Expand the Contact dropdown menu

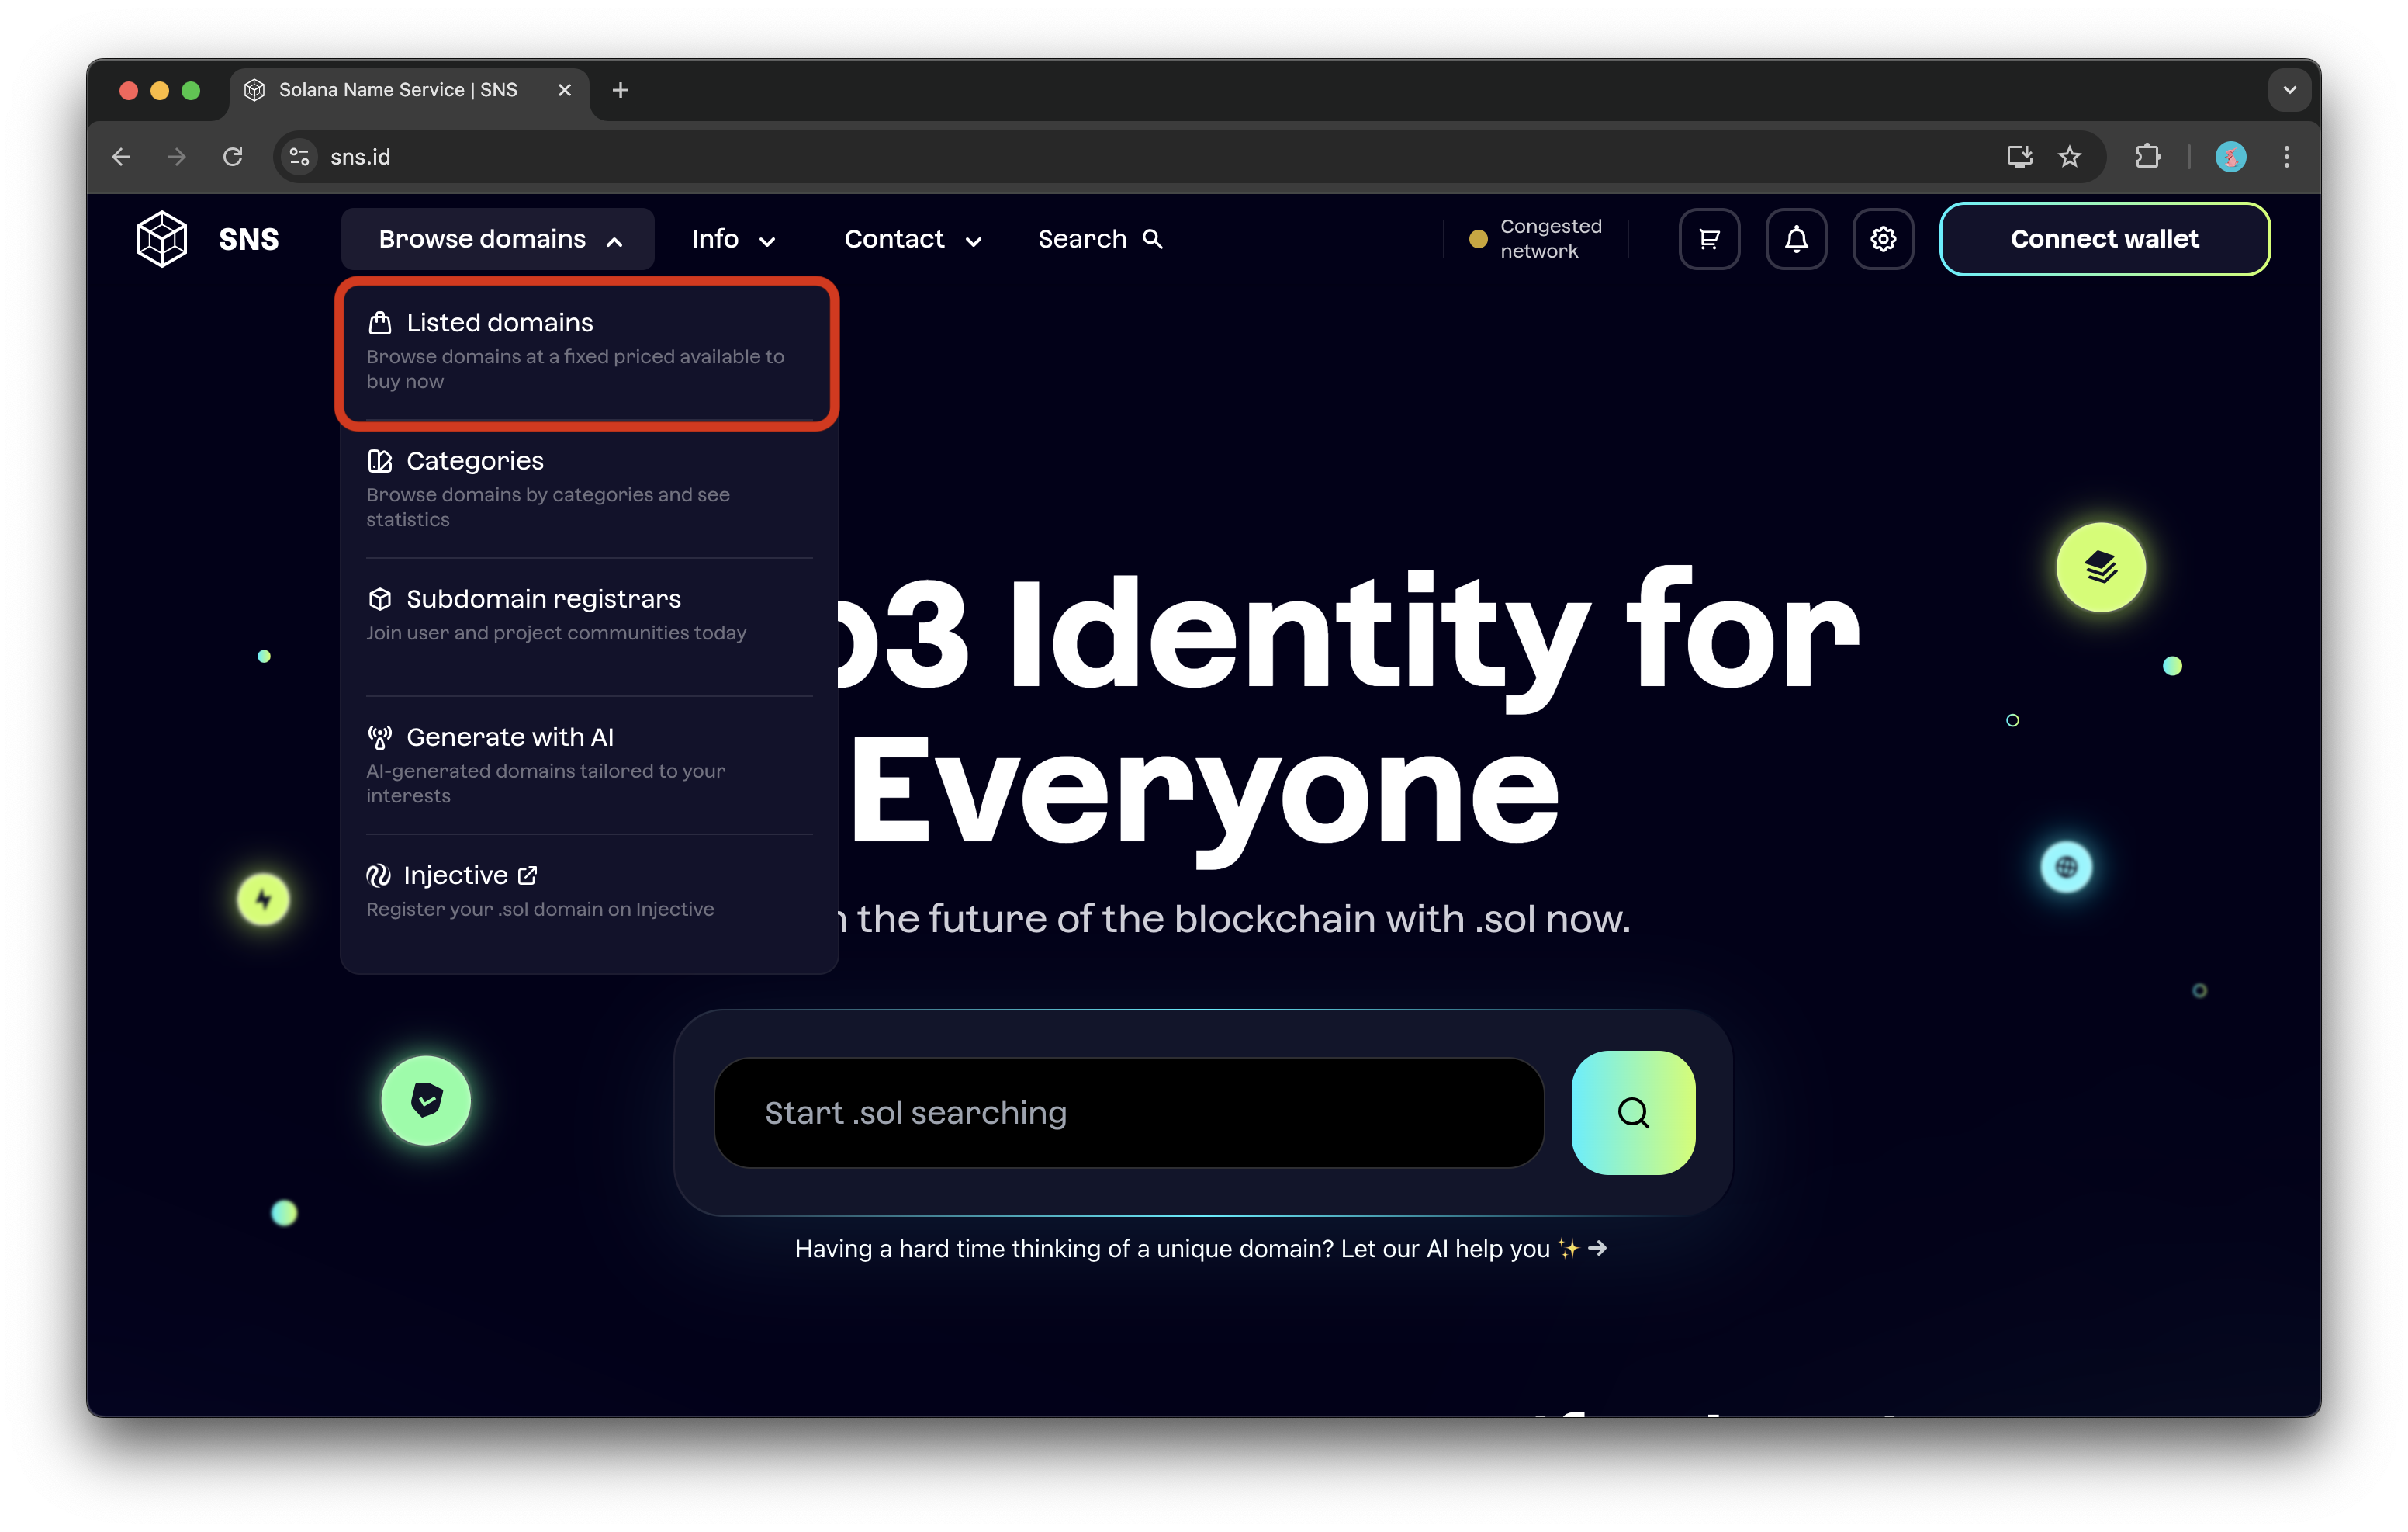tap(912, 239)
